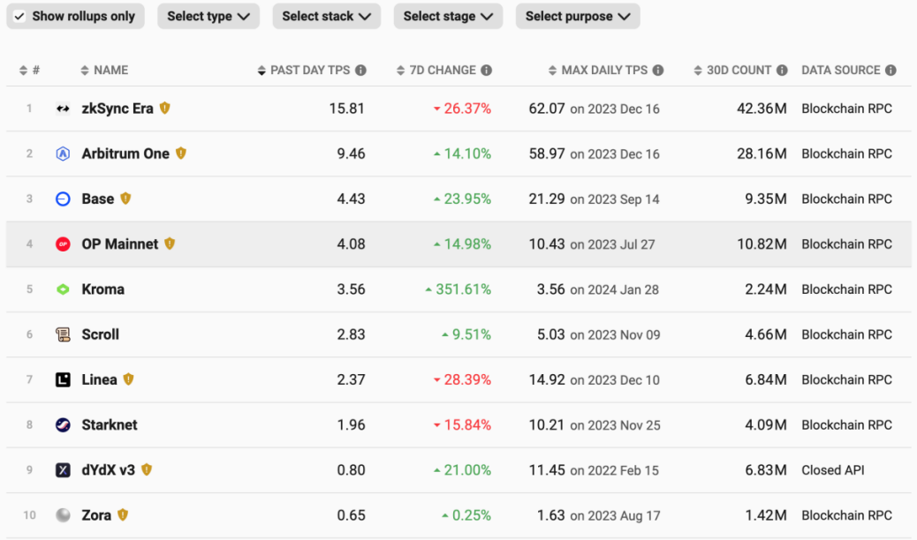The image size is (917, 540).
Task: Open the Scroll project link
Action: pos(101,334)
